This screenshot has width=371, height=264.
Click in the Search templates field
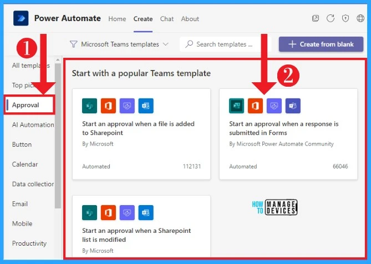click(x=225, y=44)
